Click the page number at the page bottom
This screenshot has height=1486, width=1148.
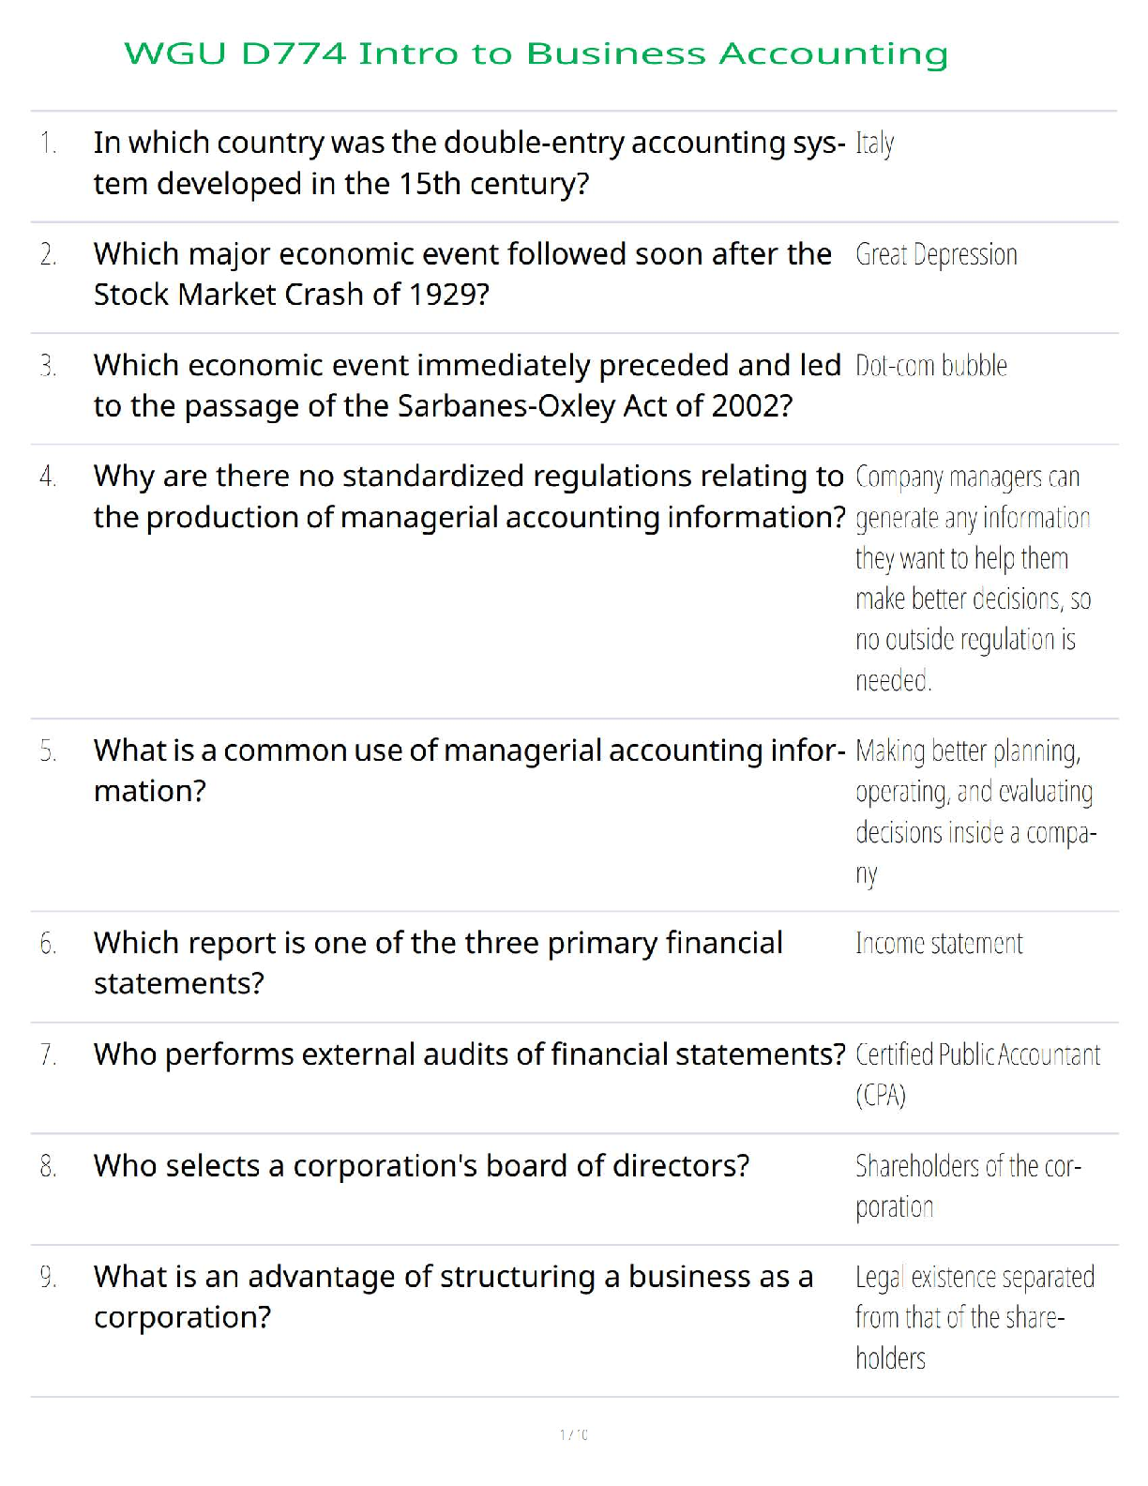573,1434
